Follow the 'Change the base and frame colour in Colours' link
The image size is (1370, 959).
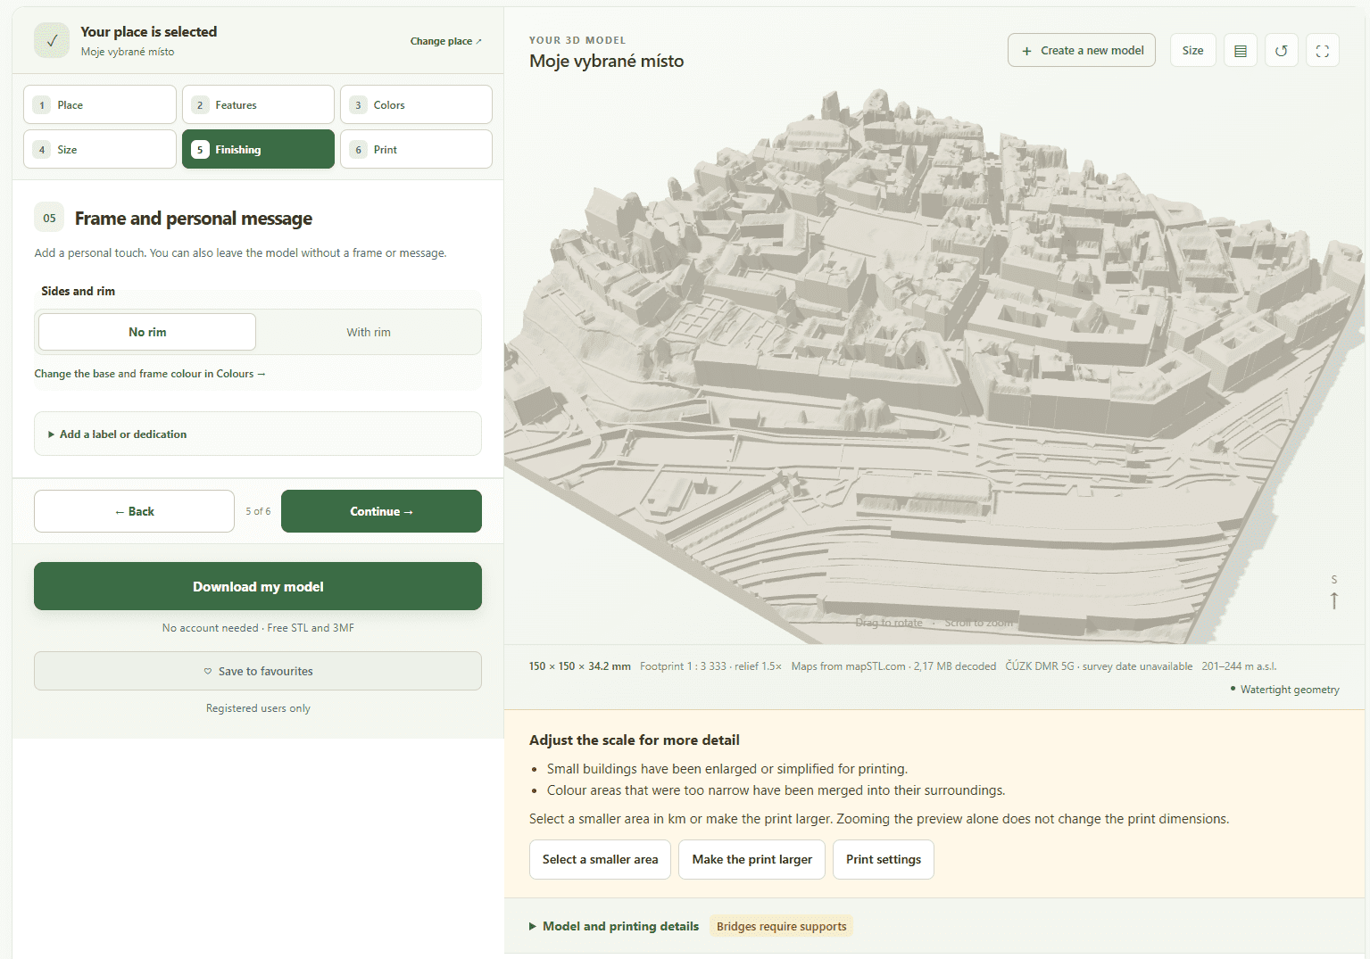pos(150,374)
